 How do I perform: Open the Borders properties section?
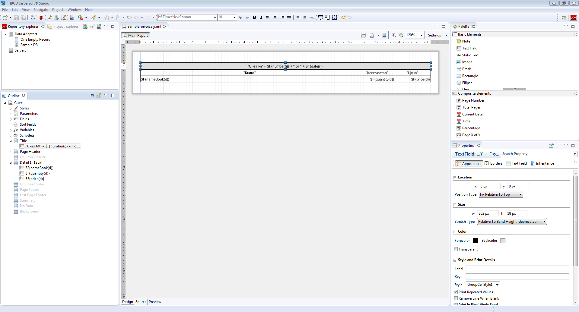tap(494, 163)
